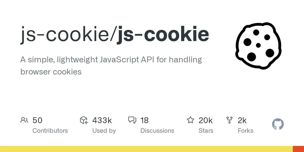Click the 50 contributors count

click(37, 120)
